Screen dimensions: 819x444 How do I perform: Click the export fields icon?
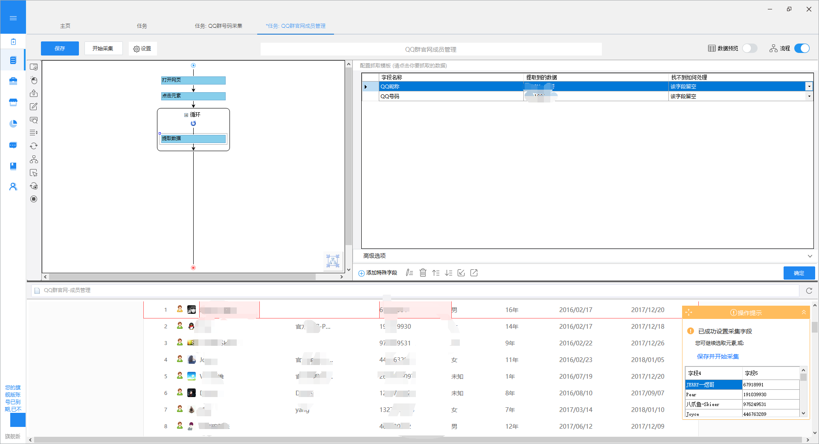[x=474, y=273]
